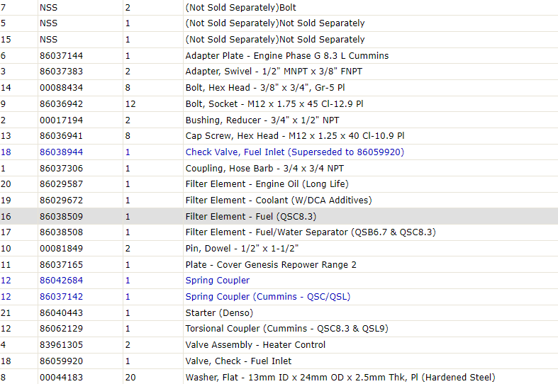
Task: Click part number 86059920 for Valve, Check
Action: [x=61, y=361]
